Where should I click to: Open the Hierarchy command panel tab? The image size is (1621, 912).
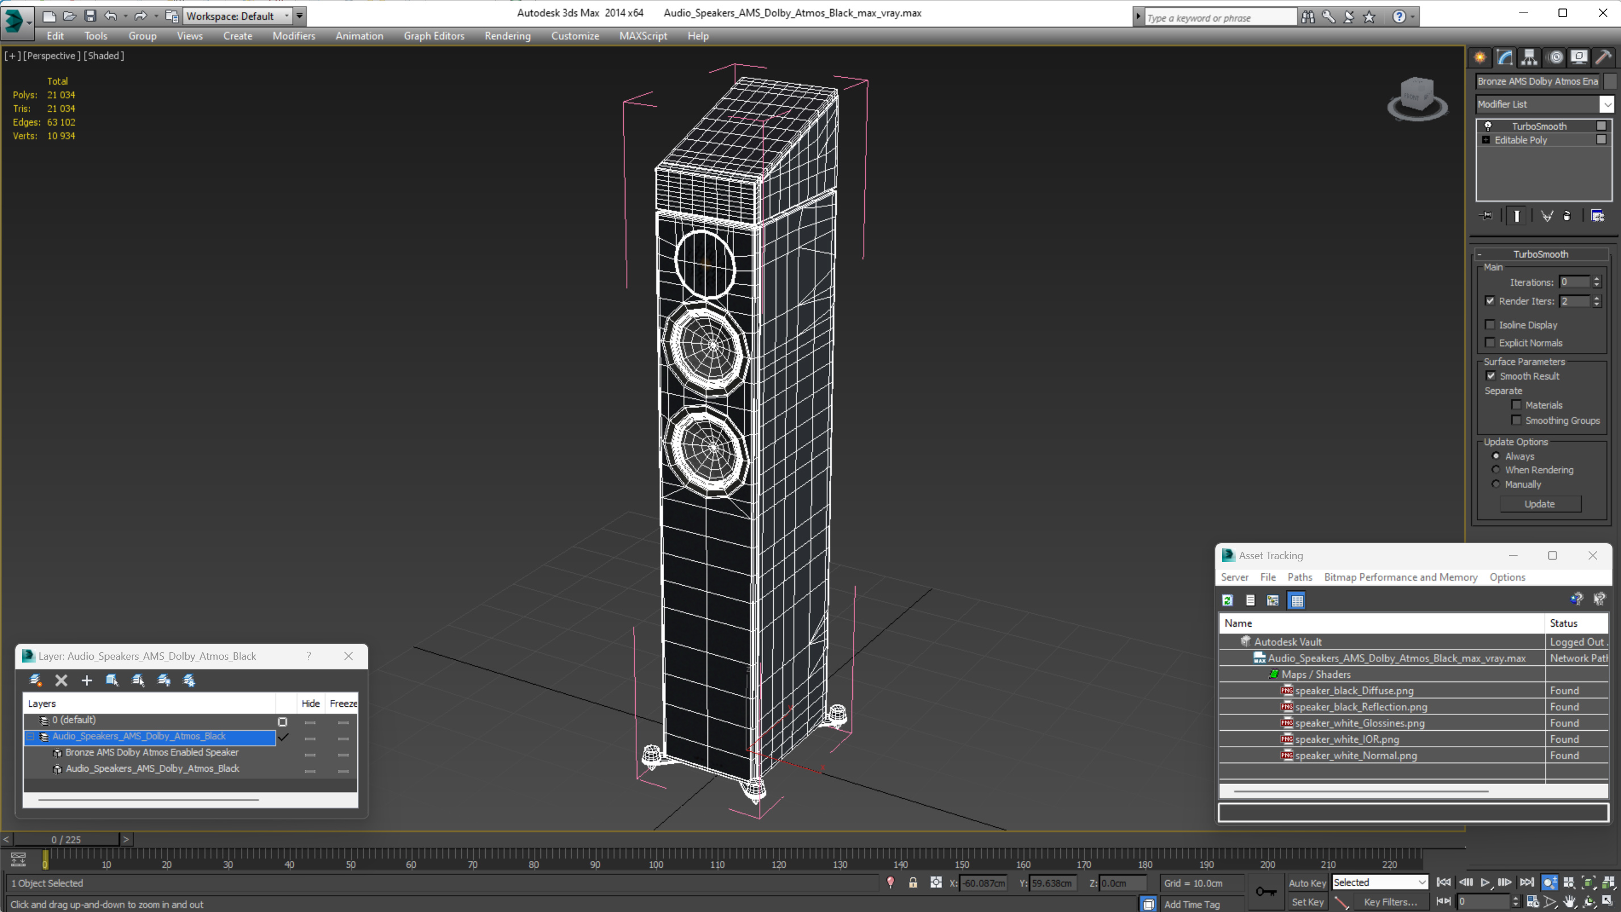click(x=1529, y=57)
